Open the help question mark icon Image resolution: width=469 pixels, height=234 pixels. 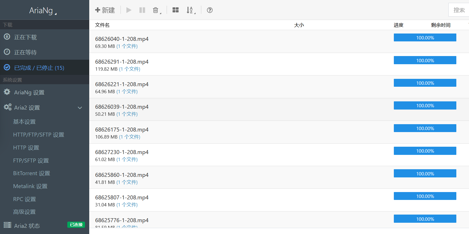[x=210, y=10]
